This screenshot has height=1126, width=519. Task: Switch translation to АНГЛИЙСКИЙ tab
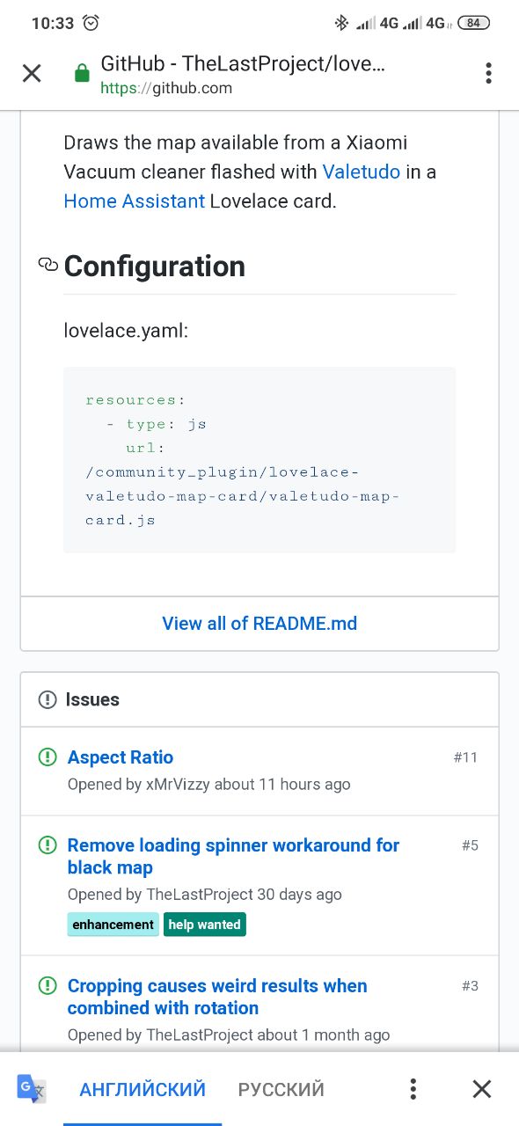point(143,1089)
